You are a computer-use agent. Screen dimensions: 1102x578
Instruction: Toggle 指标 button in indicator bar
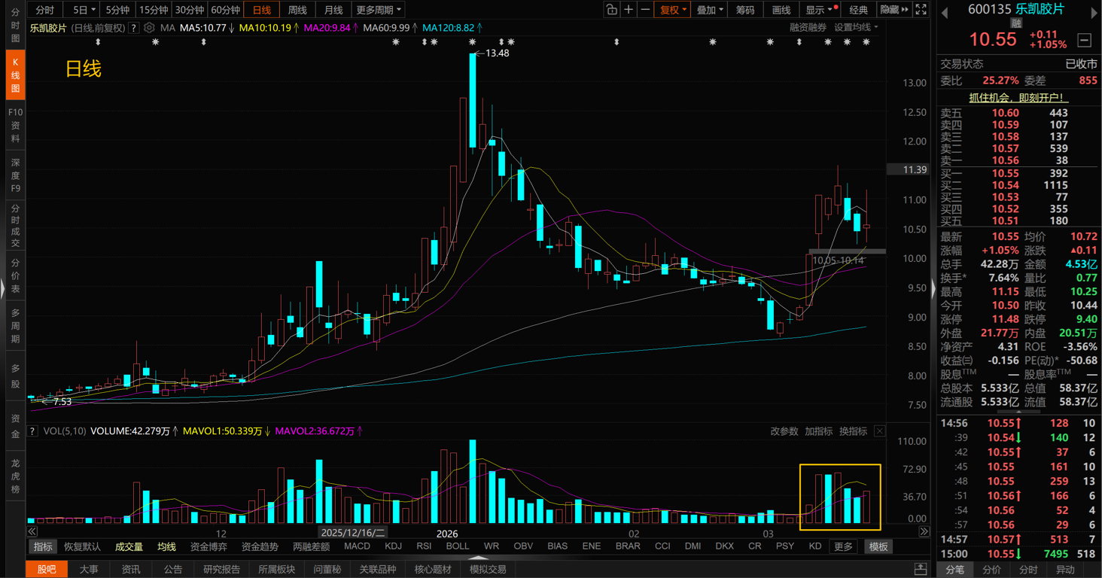[43, 546]
